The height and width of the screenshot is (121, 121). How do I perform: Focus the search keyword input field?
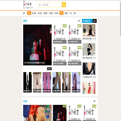(x=52, y=5)
